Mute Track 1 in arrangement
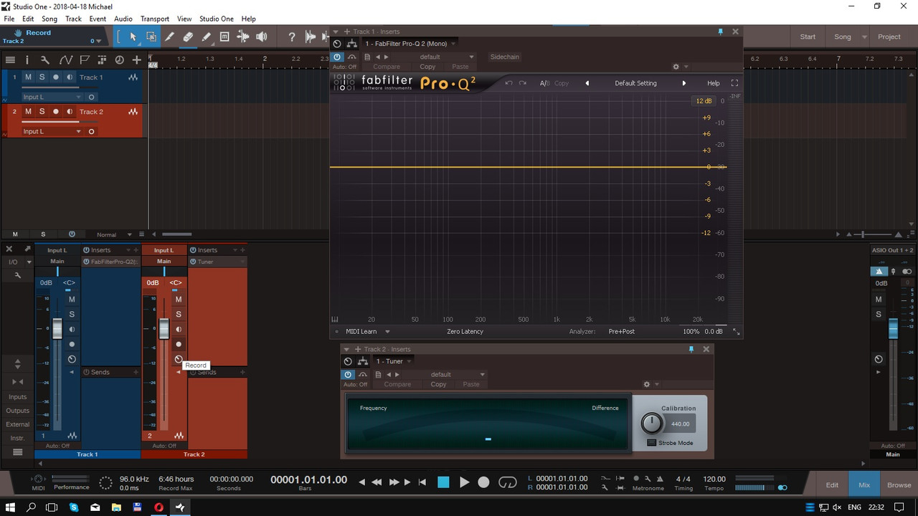Image resolution: width=918 pixels, height=516 pixels. 28,77
